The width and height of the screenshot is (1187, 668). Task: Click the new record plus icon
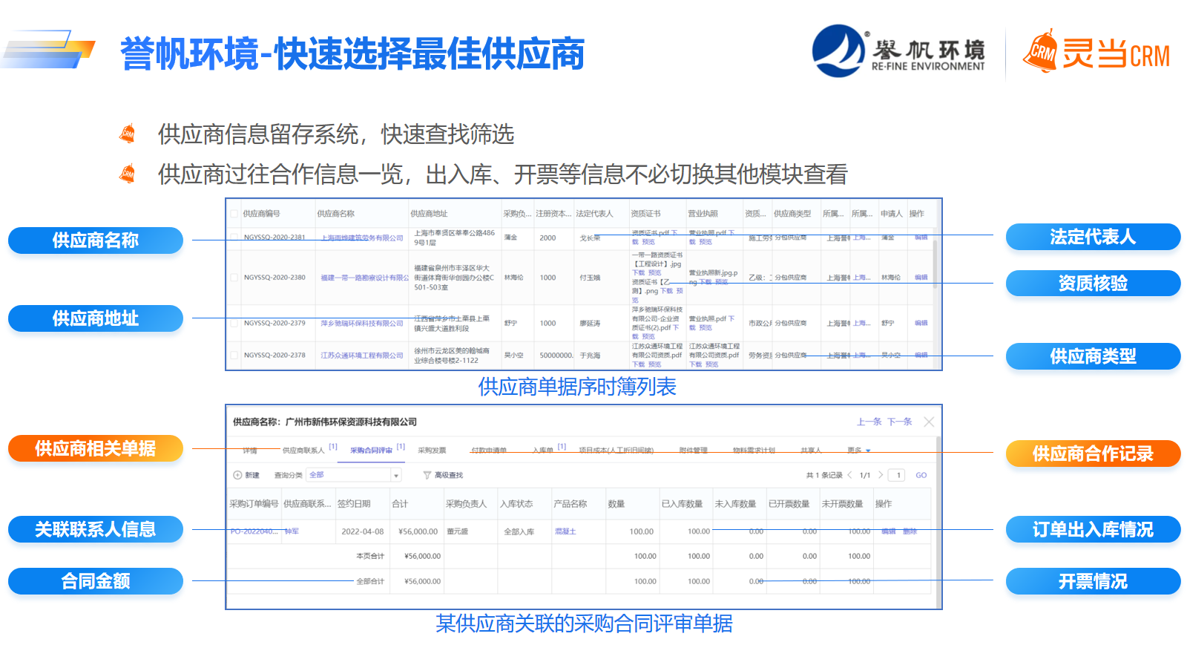(x=237, y=475)
